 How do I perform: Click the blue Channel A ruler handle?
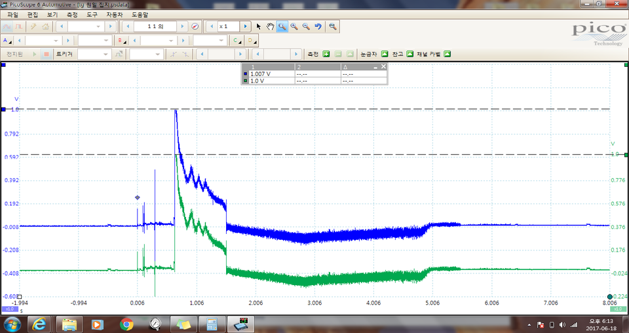click(4, 109)
